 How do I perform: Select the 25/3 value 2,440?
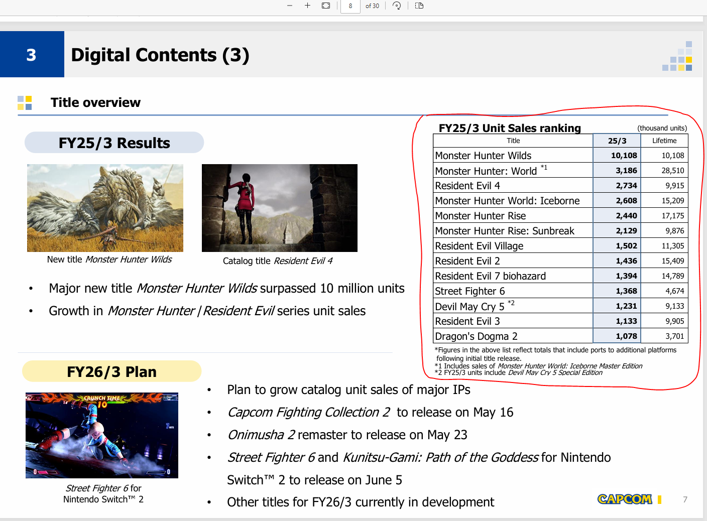pos(626,216)
